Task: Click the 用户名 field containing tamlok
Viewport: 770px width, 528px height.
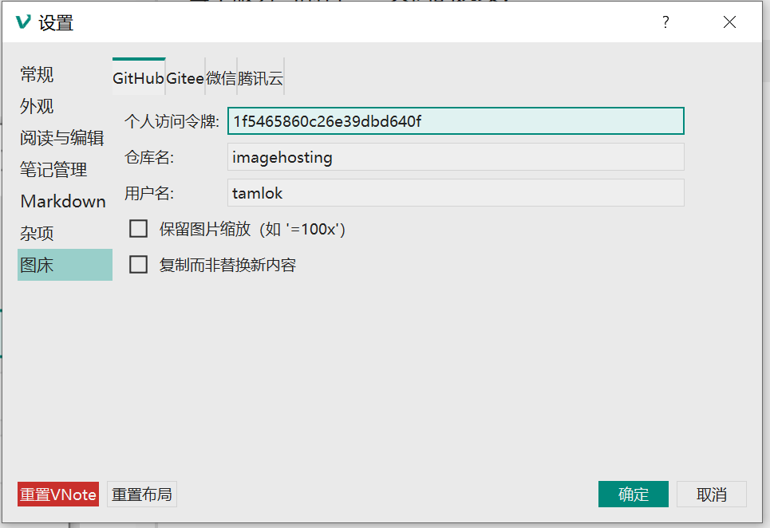Action: pyautogui.click(x=456, y=193)
